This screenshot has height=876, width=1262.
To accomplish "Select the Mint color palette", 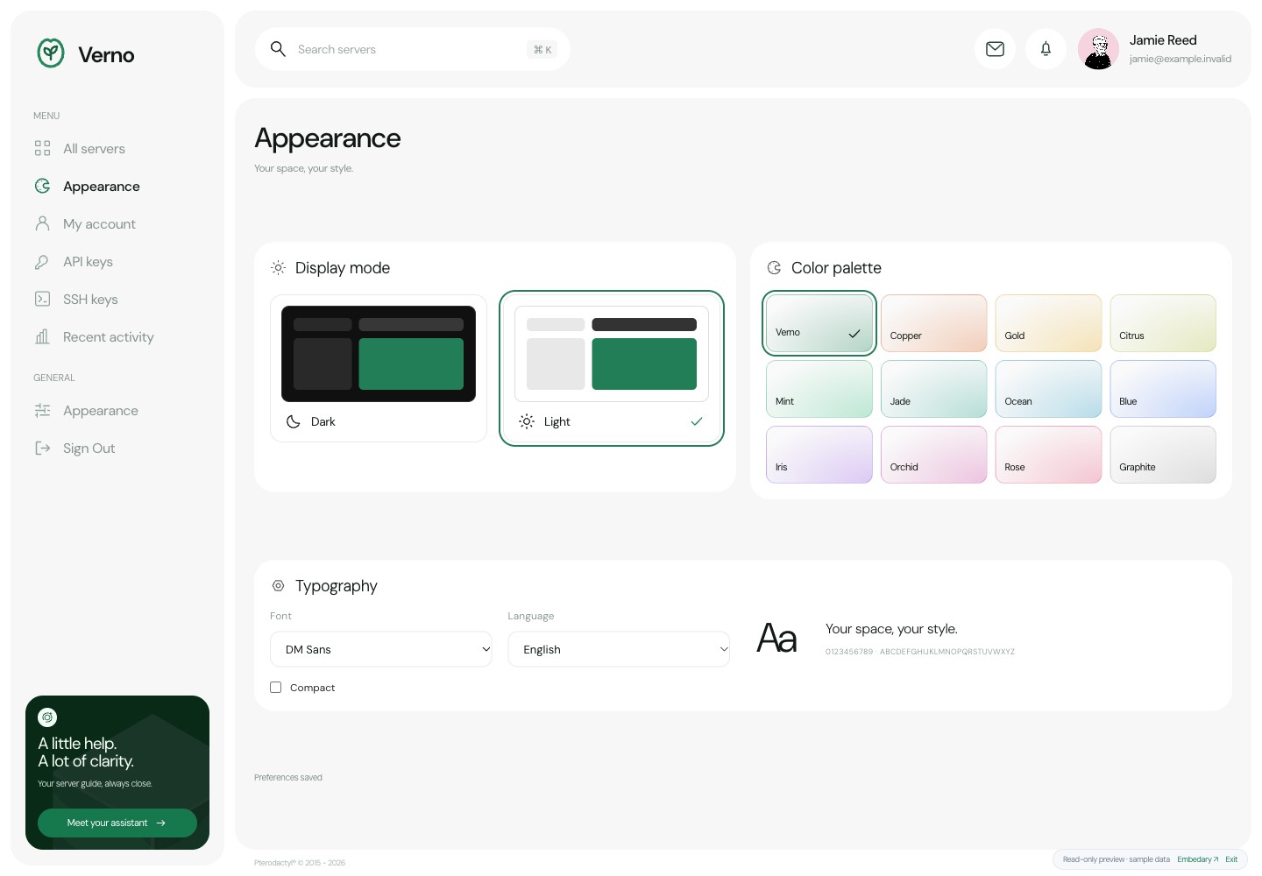I will [819, 389].
